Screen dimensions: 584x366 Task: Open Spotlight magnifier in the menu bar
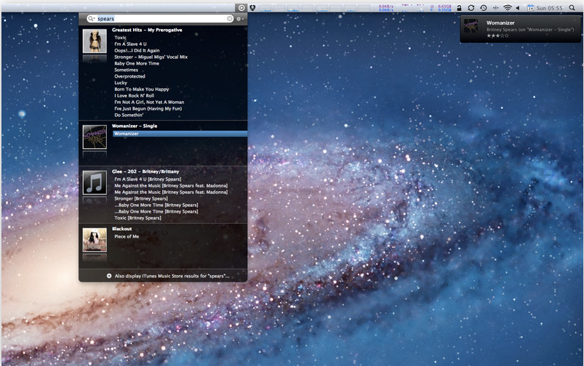coord(572,8)
